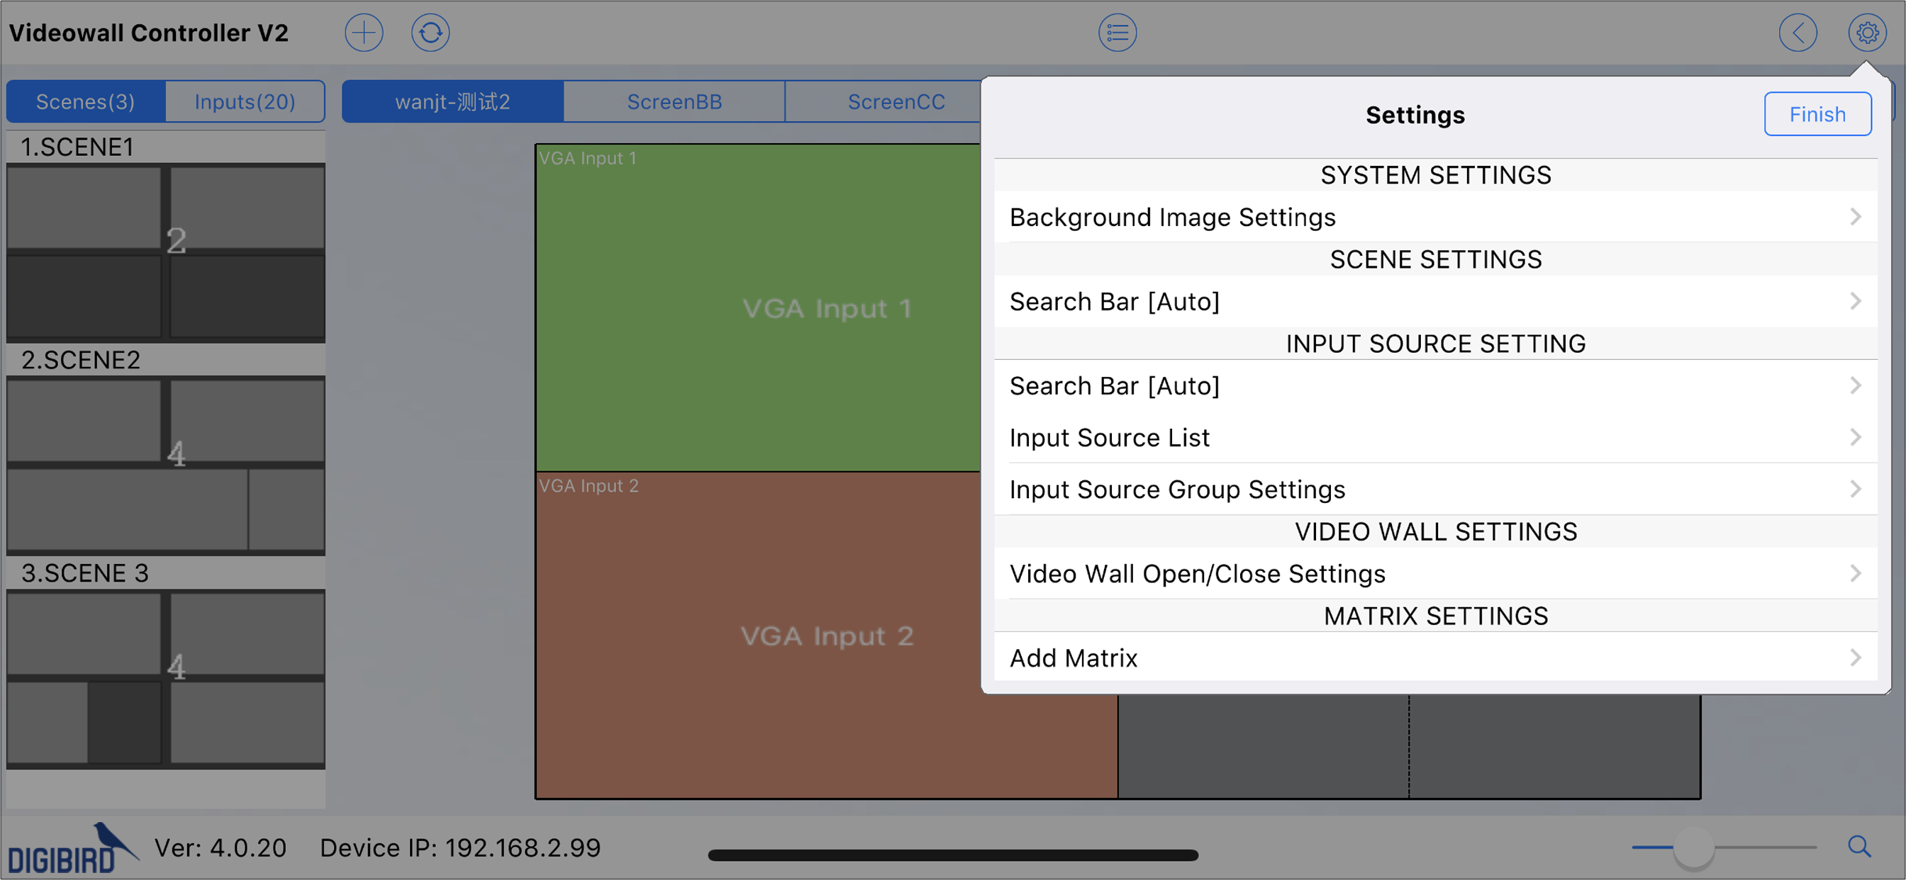Viewport: 1906px width, 880px height.
Task: Switch to the Inputs(20) tab
Action: coord(244,101)
